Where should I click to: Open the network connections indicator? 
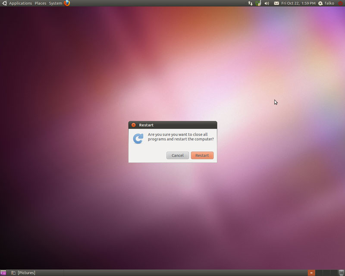[x=250, y=3]
